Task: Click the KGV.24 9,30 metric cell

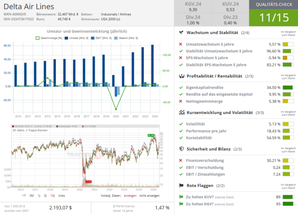Action: [x=193, y=7]
